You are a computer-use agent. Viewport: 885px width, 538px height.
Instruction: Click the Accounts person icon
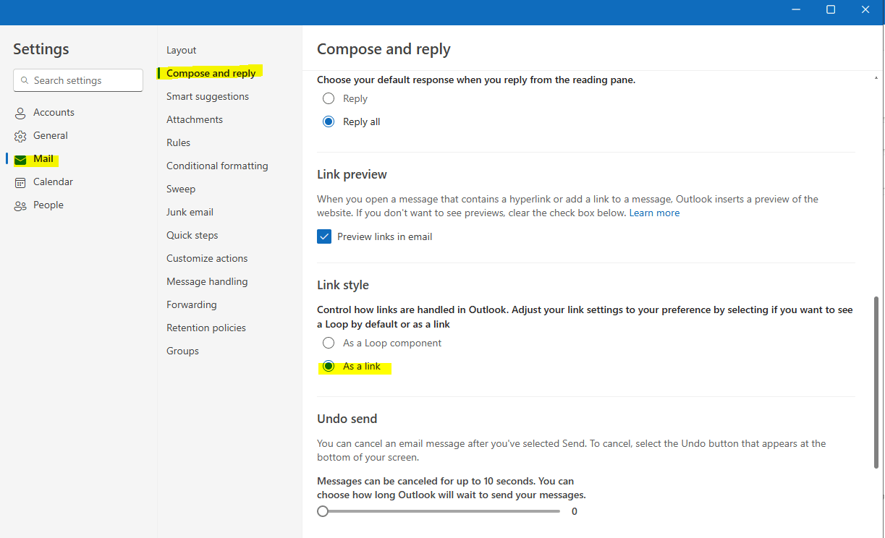[20, 113]
